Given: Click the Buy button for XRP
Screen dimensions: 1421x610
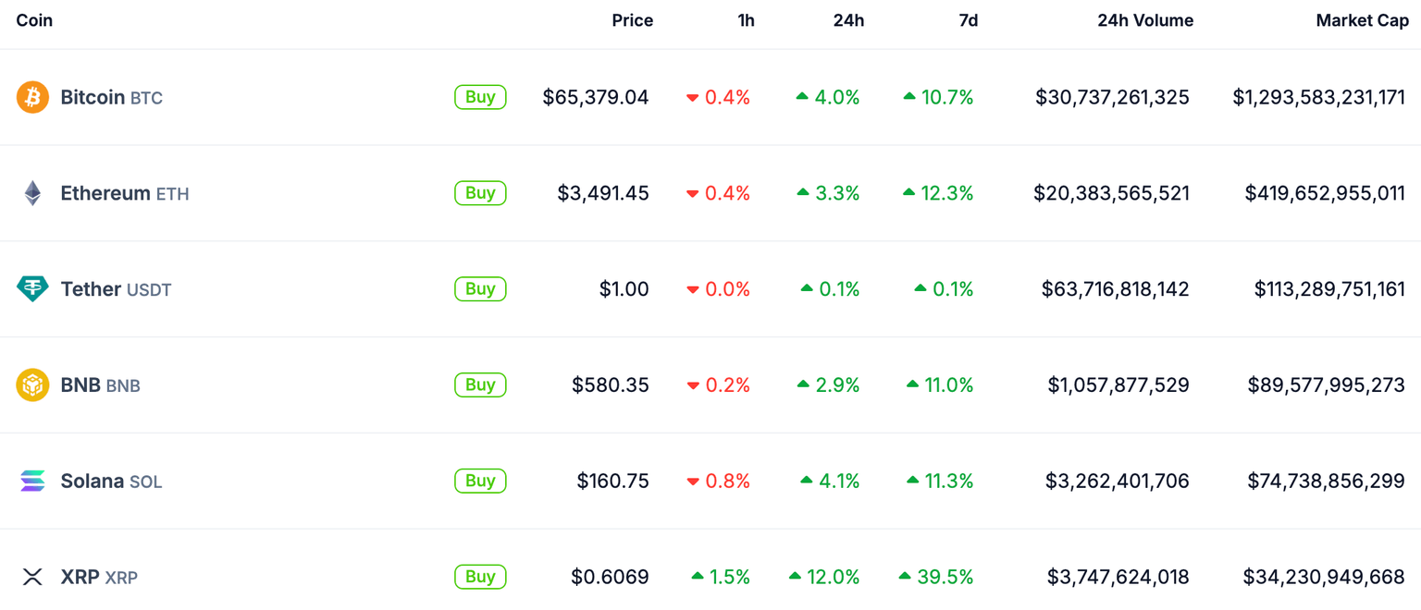Looking at the screenshot, I should pyautogui.click(x=480, y=577).
